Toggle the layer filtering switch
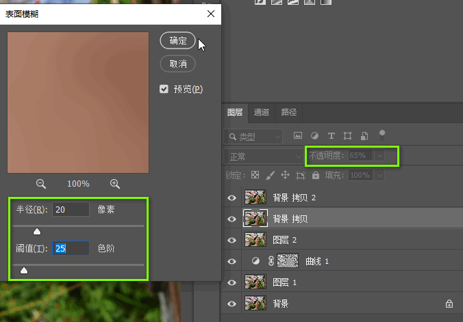 coord(382,135)
